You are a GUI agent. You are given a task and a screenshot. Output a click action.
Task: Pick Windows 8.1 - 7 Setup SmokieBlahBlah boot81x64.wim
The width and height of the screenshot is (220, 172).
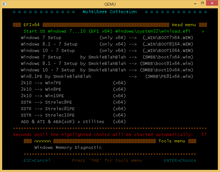coord(107,63)
